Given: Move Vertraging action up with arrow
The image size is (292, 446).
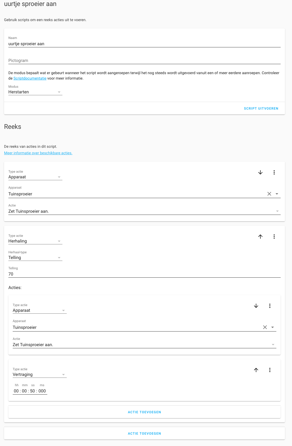Looking at the screenshot, I should (256, 370).
